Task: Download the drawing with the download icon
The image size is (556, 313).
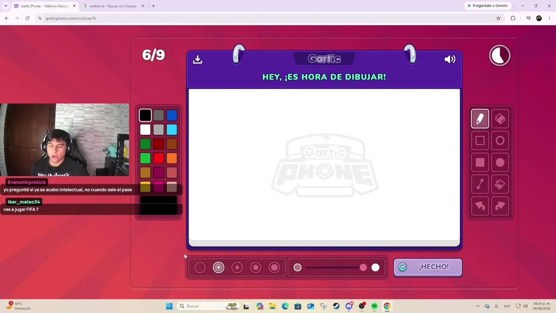Action: [x=198, y=60]
